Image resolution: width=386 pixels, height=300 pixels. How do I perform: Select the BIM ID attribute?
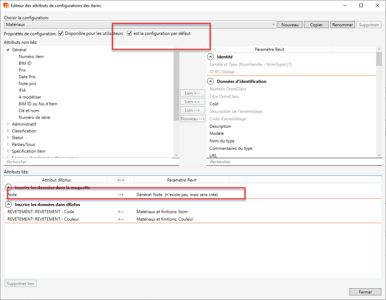[x=25, y=63]
